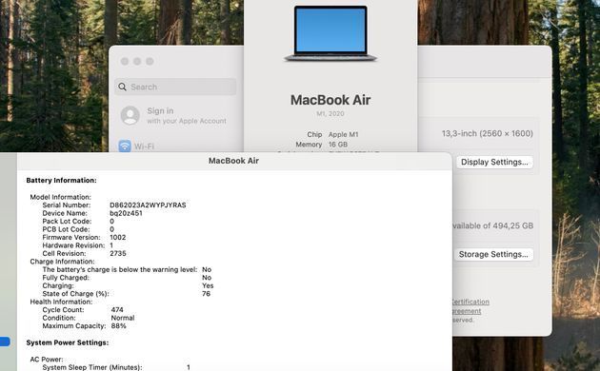The image size is (600, 371).
Task: Click the Chip Apple M1 row
Action: [332, 134]
